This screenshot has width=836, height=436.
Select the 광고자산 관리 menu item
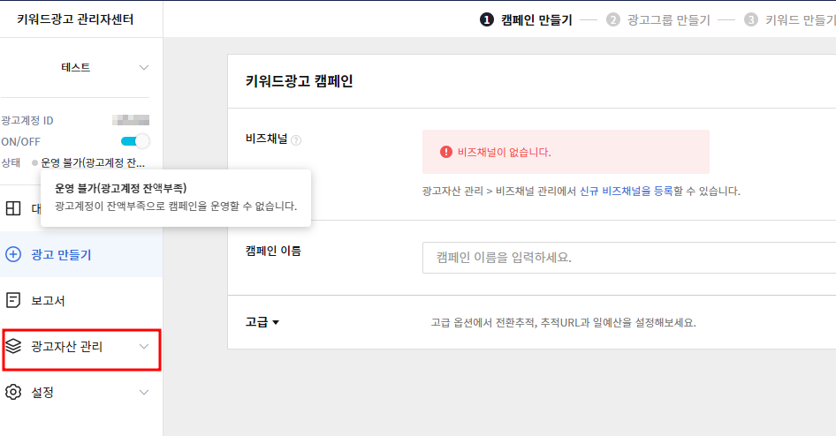[x=81, y=347]
